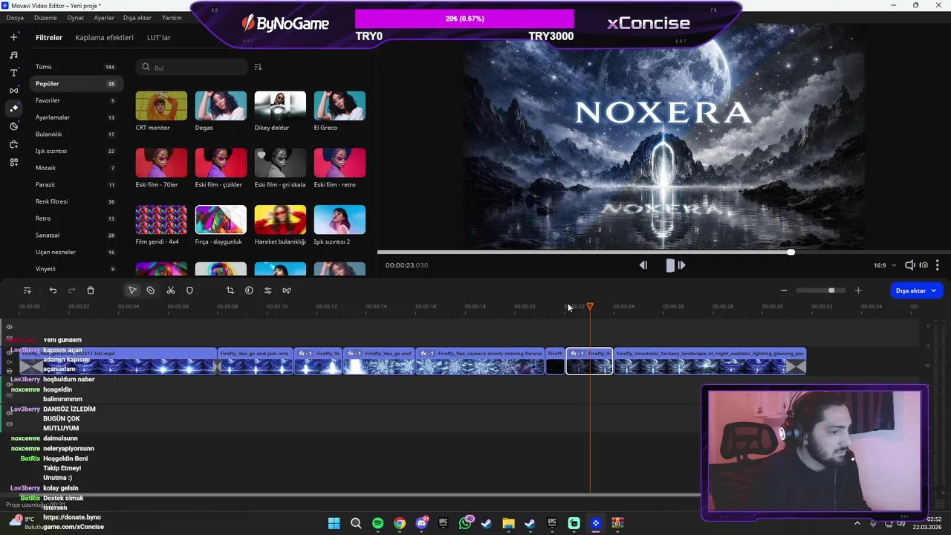Add a marker with the shield-shaped icon
The image size is (951, 535).
(x=189, y=291)
